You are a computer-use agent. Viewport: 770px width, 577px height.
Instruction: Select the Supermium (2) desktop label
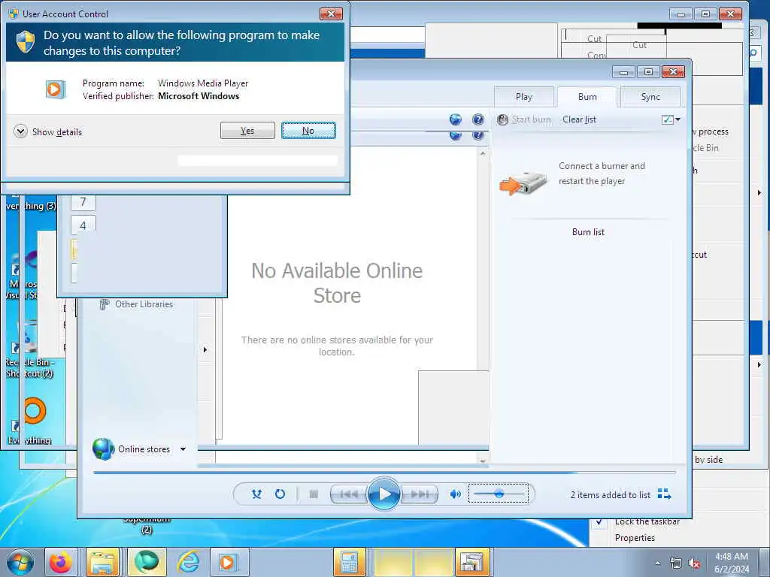point(147,524)
